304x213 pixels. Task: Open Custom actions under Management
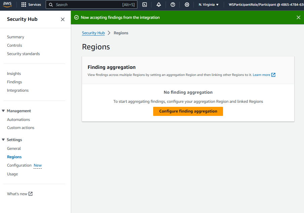(21, 128)
